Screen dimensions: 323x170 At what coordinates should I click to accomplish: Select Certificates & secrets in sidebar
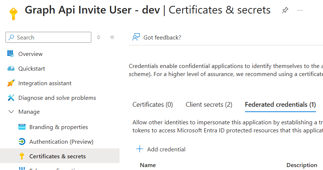click(x=57, y=156)
